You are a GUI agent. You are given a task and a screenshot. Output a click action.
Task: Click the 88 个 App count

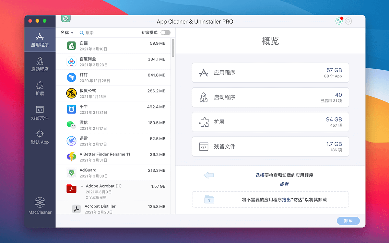[x=333, y=76]
